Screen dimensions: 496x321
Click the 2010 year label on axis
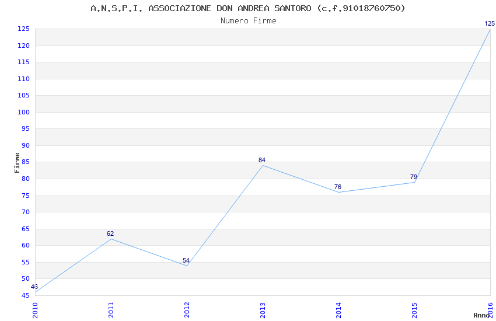(35, 310)
